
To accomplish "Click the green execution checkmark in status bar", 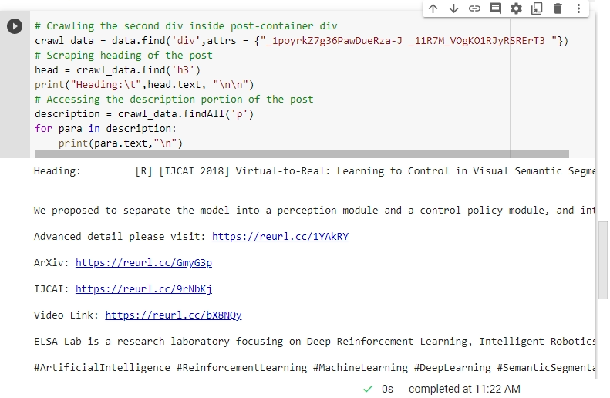I will pyautogui.click(x=368, y=389).
